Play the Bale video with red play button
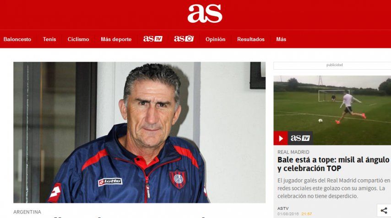This screenshot has width=391, height=218. pyautogui.click(x=281, y=138)
